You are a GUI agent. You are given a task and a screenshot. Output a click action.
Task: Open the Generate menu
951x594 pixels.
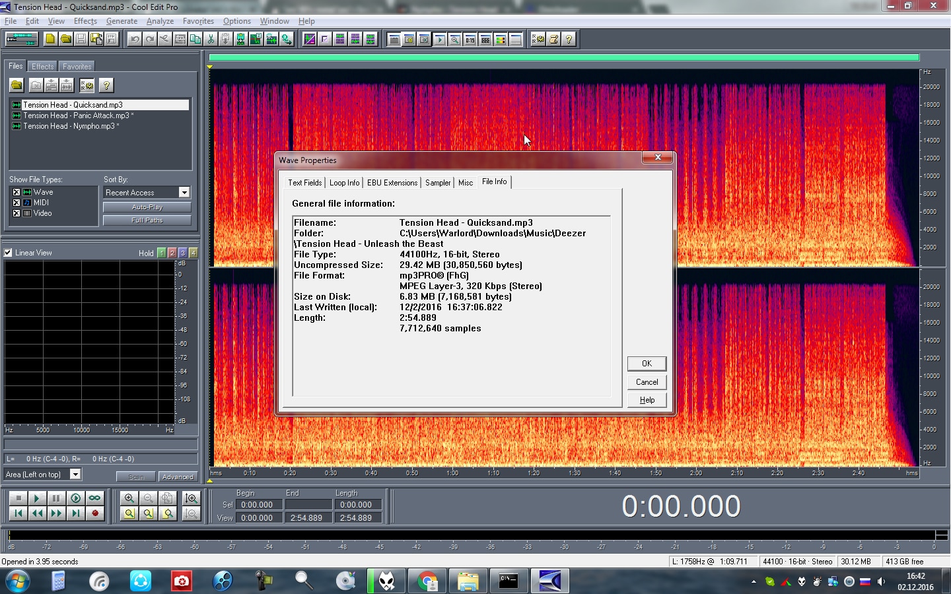[x=122, y=21]
